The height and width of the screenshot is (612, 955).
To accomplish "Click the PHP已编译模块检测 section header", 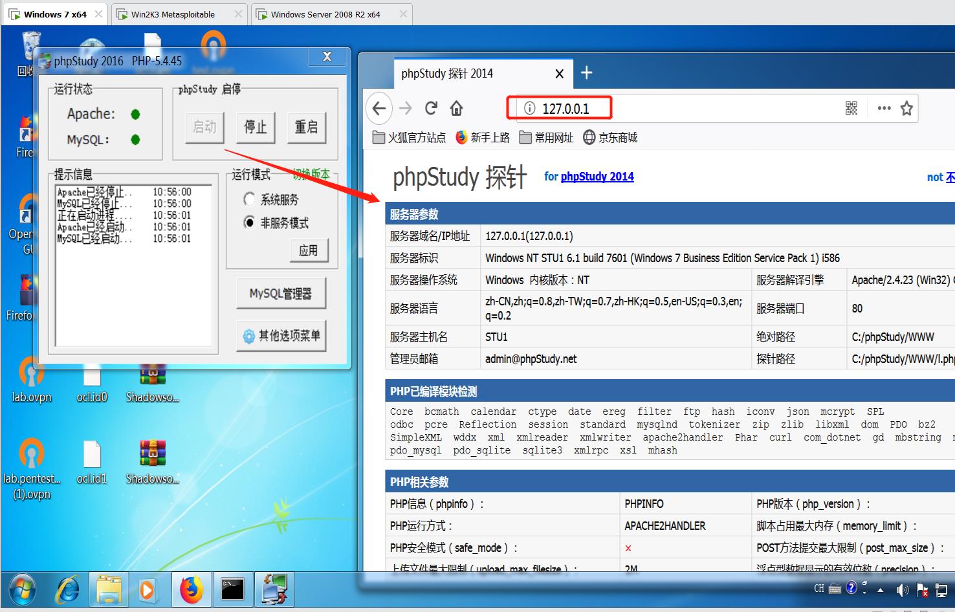I will pos(670,391).
